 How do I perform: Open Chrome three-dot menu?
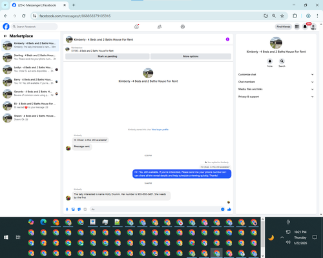click(x=317, y=16)
